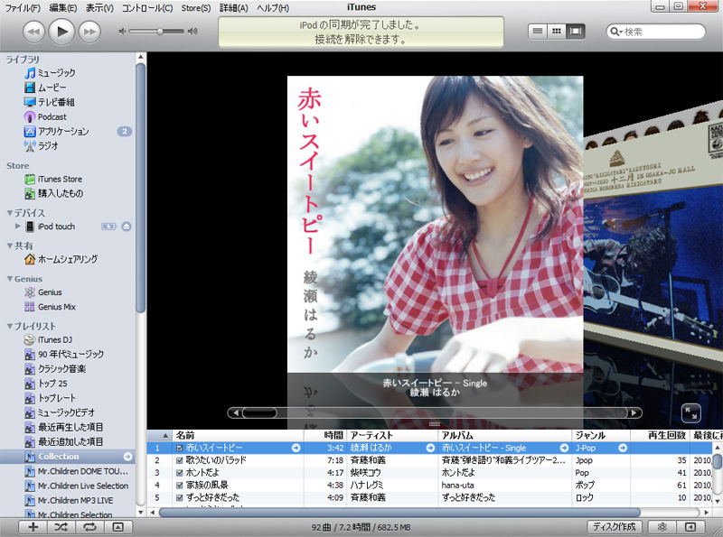Uncheck the 歌うたいのバラッド song checkbox
The image size is (723, 537).
(179, 460)
